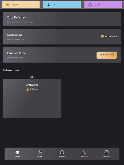
Task: Copy referral code via clipboard icon
Action: [x=113, y=54]
